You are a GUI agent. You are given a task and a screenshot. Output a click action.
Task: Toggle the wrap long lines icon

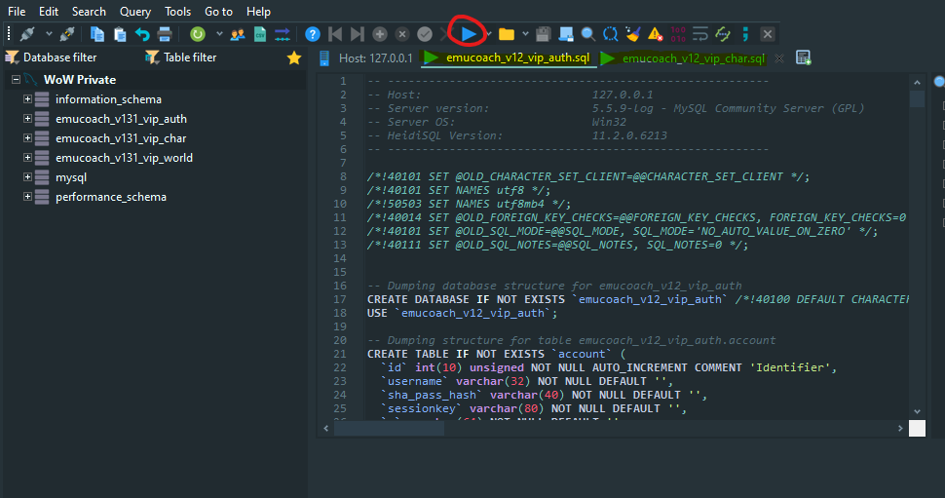pyautogui.click(x=699, y=34)
